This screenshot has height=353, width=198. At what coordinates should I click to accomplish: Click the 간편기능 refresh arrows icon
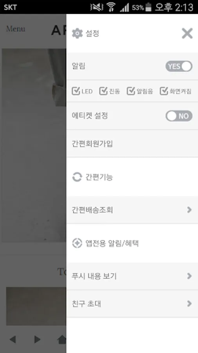[77, 177]
